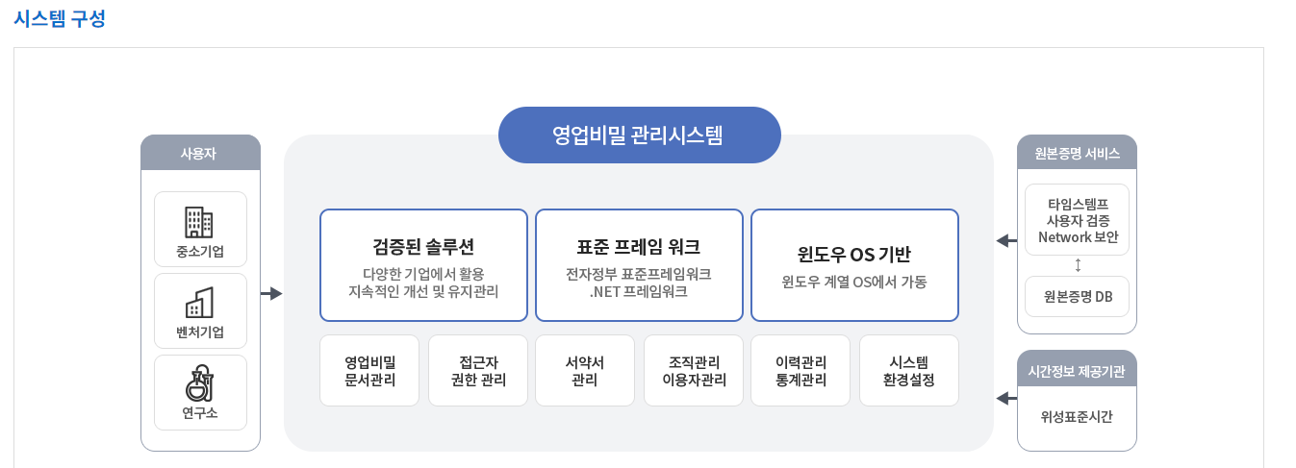Open the 조직관리 이용자관리 module box
Image resolution: width=1296 pixels, height=468 pixels.
pyautogui.click(x=694, y=371)
